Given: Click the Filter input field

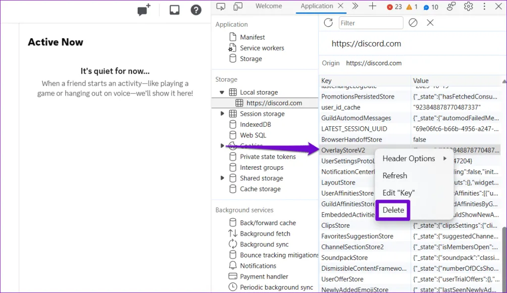Looking at the screenshot, I should (x=371, y=23).
